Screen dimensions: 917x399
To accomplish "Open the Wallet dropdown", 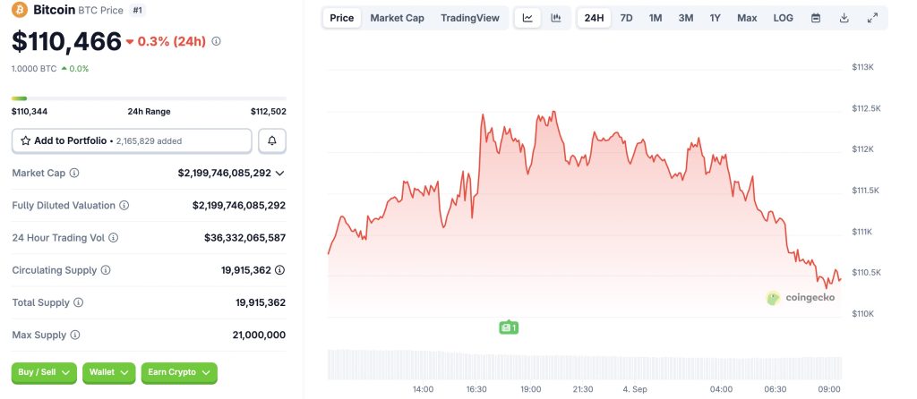I will click(108, 372).
